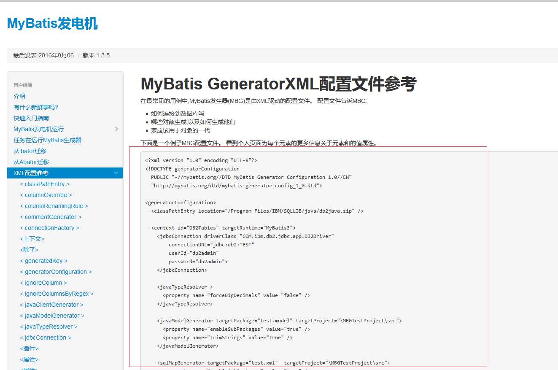The width and height of the screenshot is (558, 370).
Task: Click the forceBigDecimals property code line
Action: coord(237,295)
